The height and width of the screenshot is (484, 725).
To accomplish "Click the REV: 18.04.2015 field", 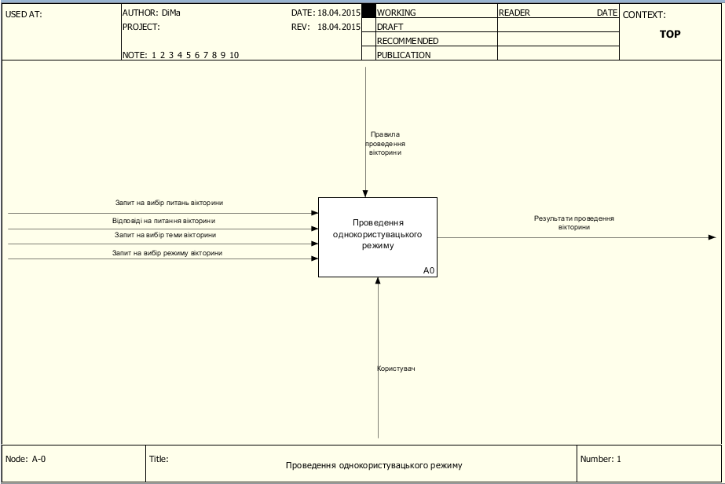I will pos(325,27).
